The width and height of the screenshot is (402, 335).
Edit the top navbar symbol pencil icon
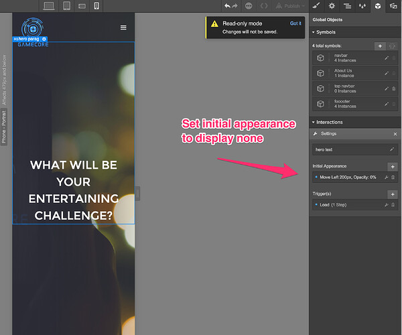tap(387, 89)
